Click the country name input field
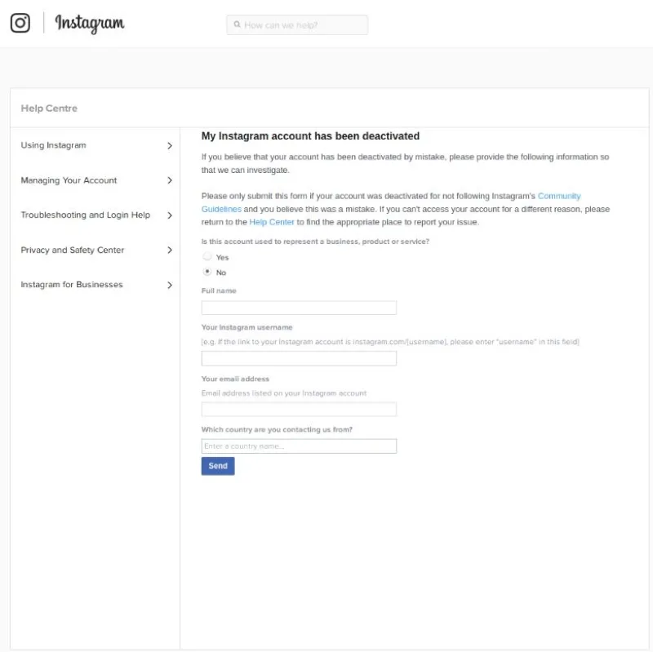 point(299,446)
